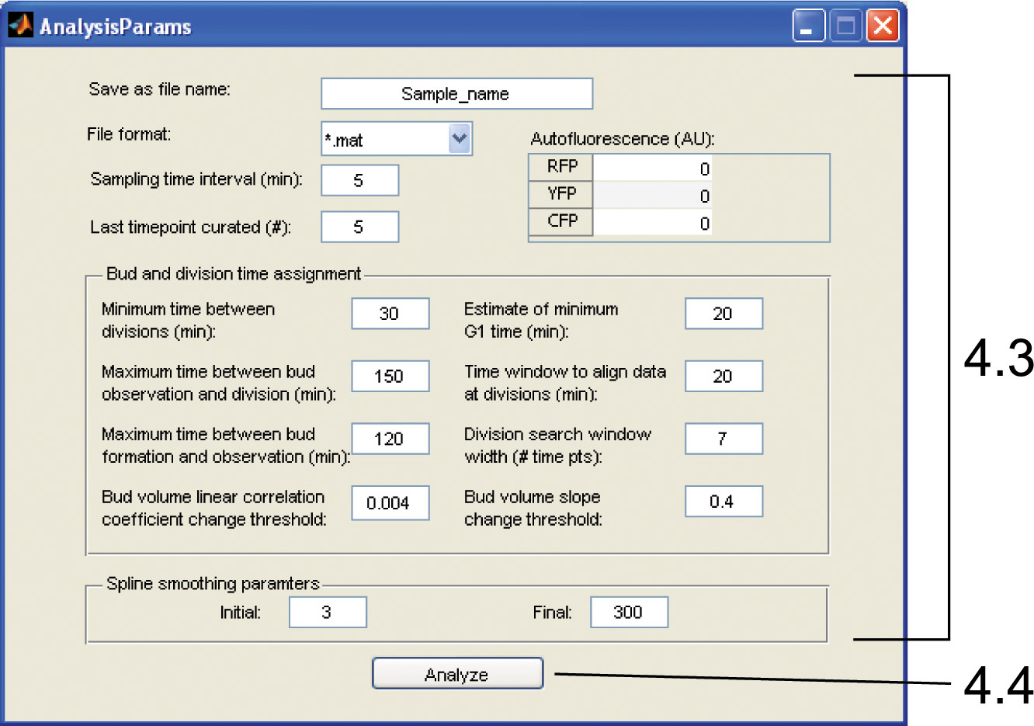The height and width of the screenshot is (726, 1034).
Task: Click the 'Bud volume slope change threshold:' label
Action: coord(533,508)
